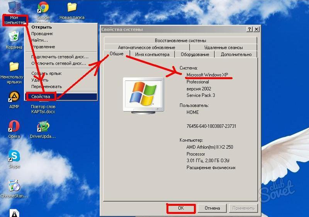Choose Открыть in the context menu
Screen dimensions: 309x217
point(41,27)
